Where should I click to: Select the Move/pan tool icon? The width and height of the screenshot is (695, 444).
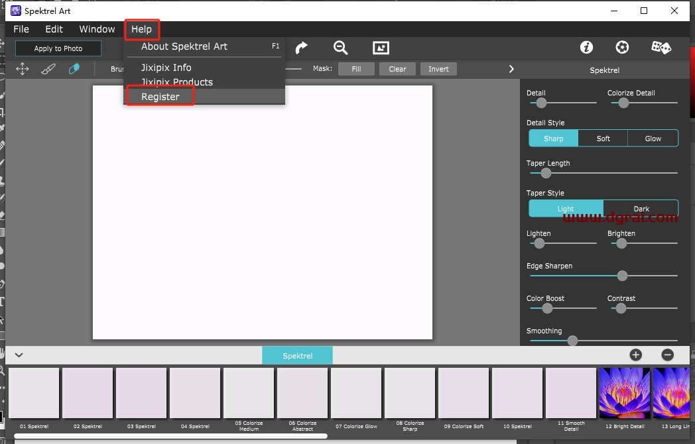(x=22, y=69)
